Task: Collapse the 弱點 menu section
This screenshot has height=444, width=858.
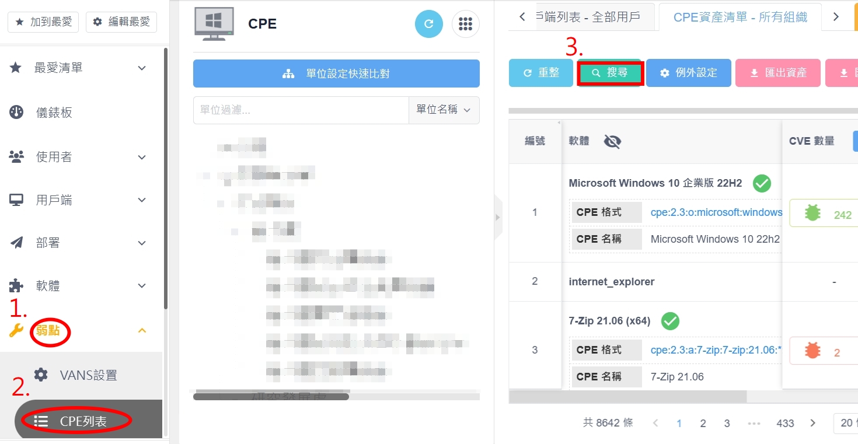Action: point(142,331)
